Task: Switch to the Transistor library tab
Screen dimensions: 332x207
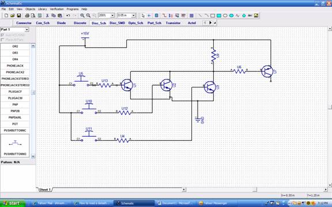Action: (x=173, y=23)
